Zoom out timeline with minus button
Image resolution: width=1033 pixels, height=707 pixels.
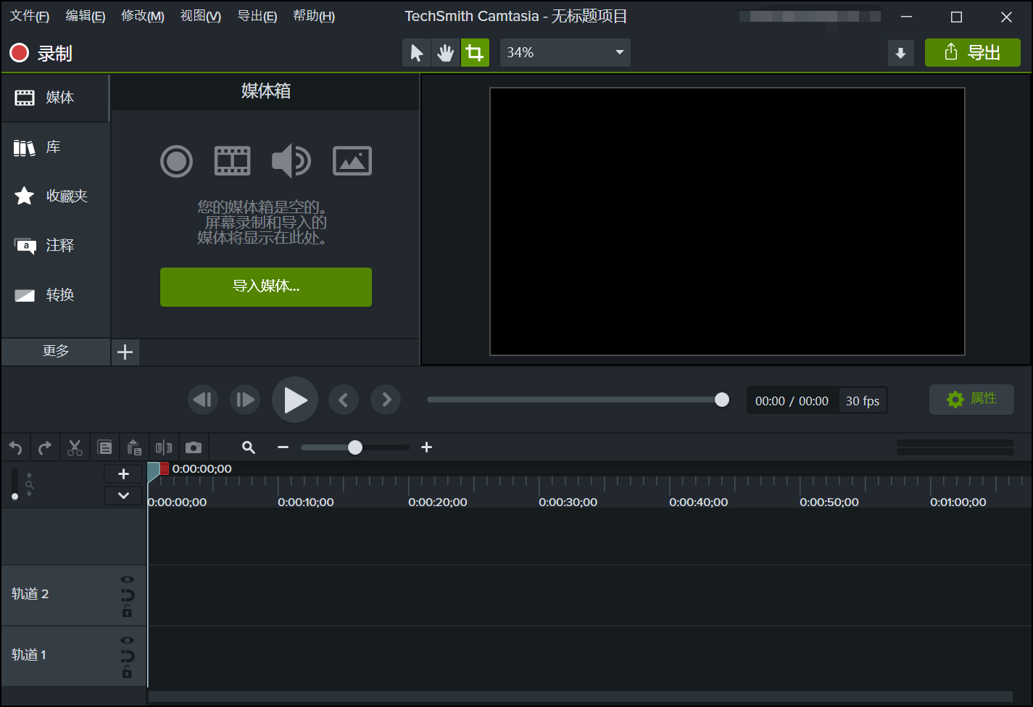click(283, 447)
